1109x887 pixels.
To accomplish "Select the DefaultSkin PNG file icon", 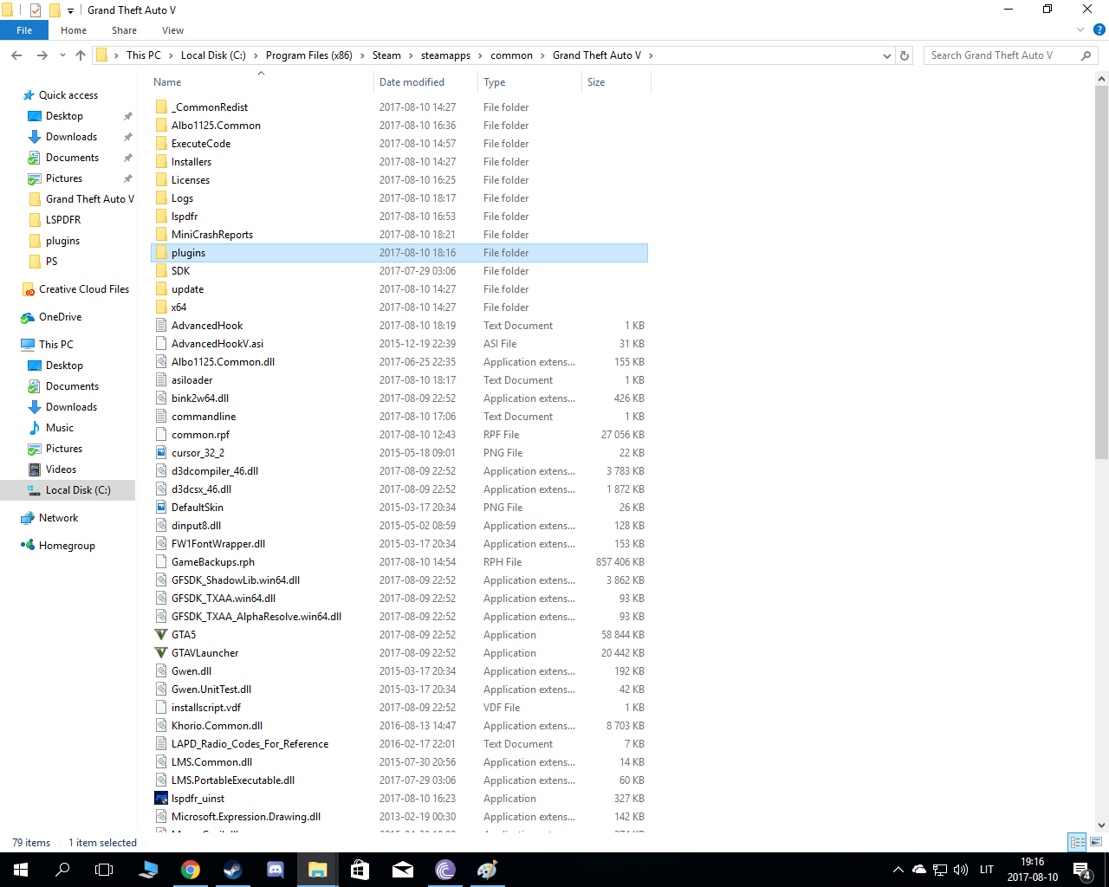I will [x=161, y=508].
